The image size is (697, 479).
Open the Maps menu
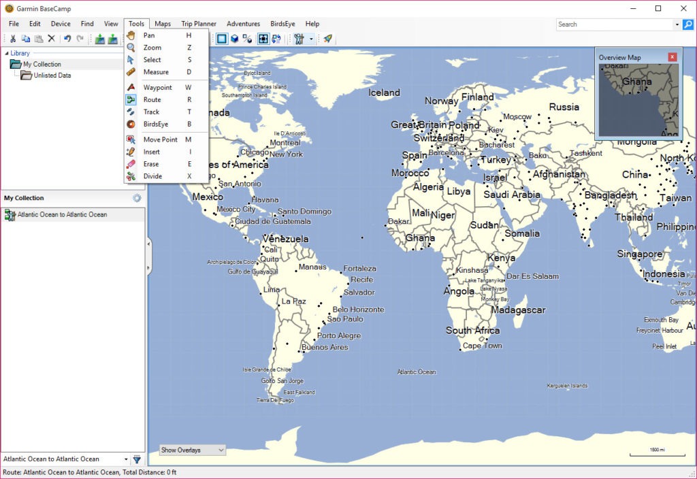click(163, 24)
